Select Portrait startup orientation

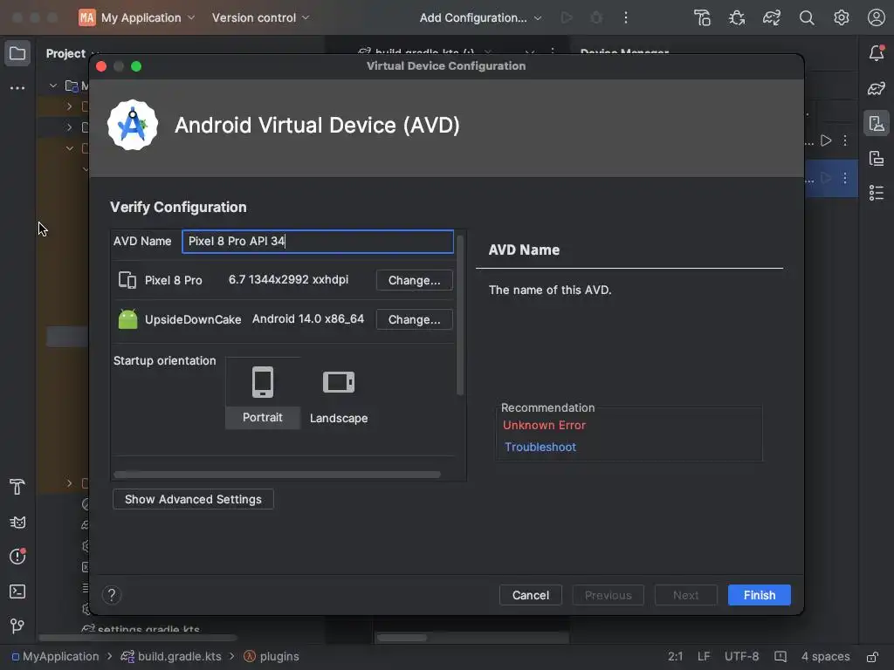click(x=262, y=393)
